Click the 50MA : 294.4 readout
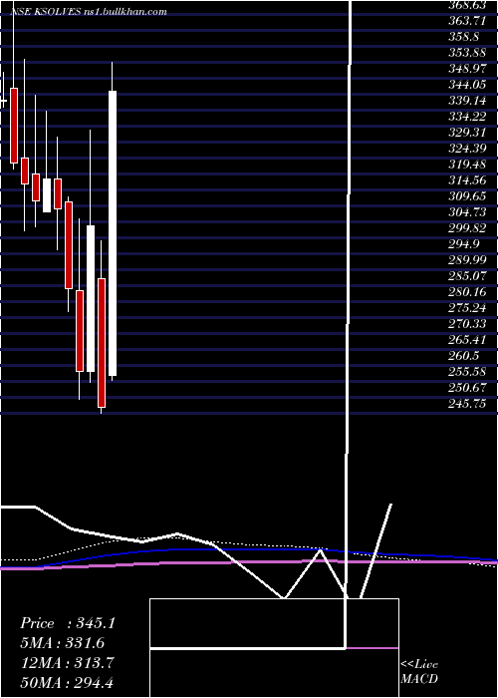 pos(69,683)
